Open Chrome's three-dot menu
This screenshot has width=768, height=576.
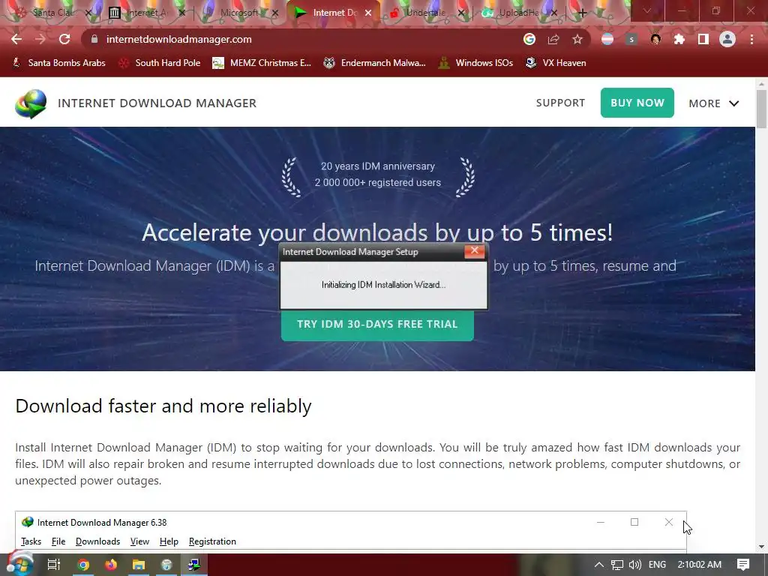(x=751, y=39)
